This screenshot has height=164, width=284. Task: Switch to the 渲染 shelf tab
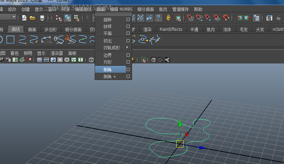point(147,30)
